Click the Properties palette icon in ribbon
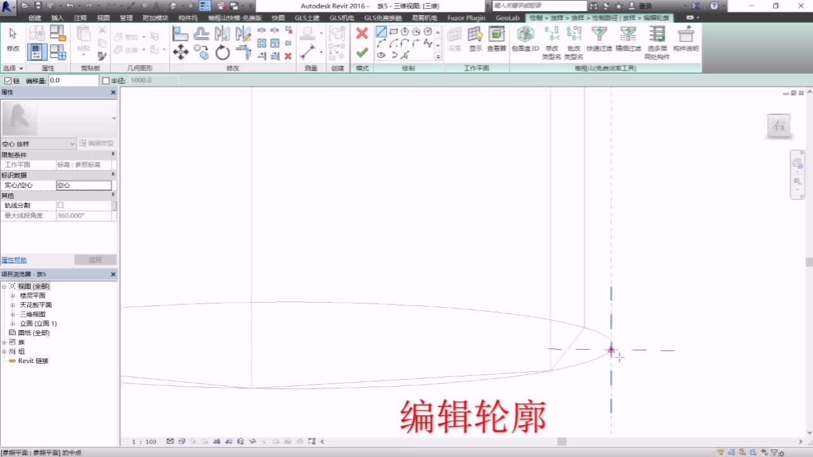 click(x=38, y=51)
